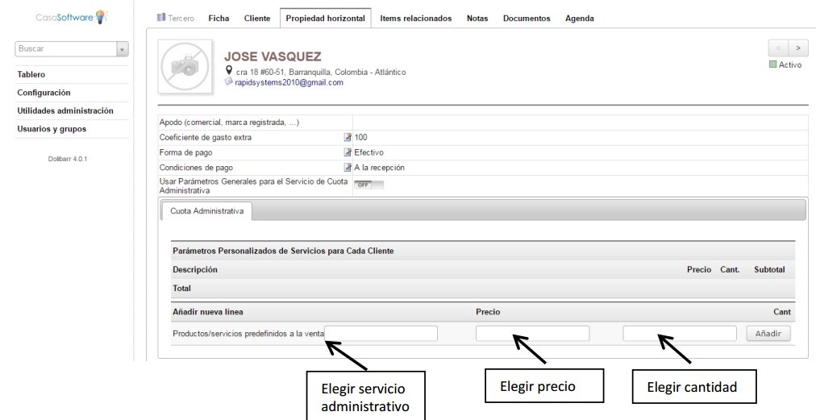This screenshot has height=420, width=816.
Task: Click the rapidsystems2010@gmail.com link
Action: click(289, 82)
